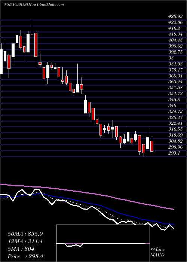The width and height of the screenshot is (187, 262).
Task: Click the 398.62 price level label
Action: click(x=175, y=46)
